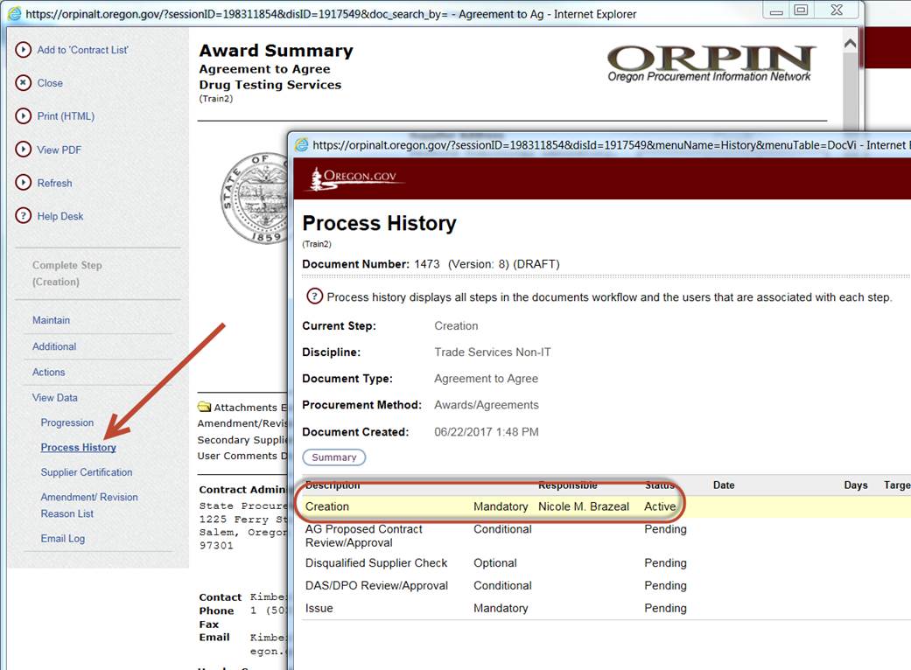This screenshot has height=670, width=911.
Task: Click the Print (HTML) arrow icon
Action: (x=24, y=116)
